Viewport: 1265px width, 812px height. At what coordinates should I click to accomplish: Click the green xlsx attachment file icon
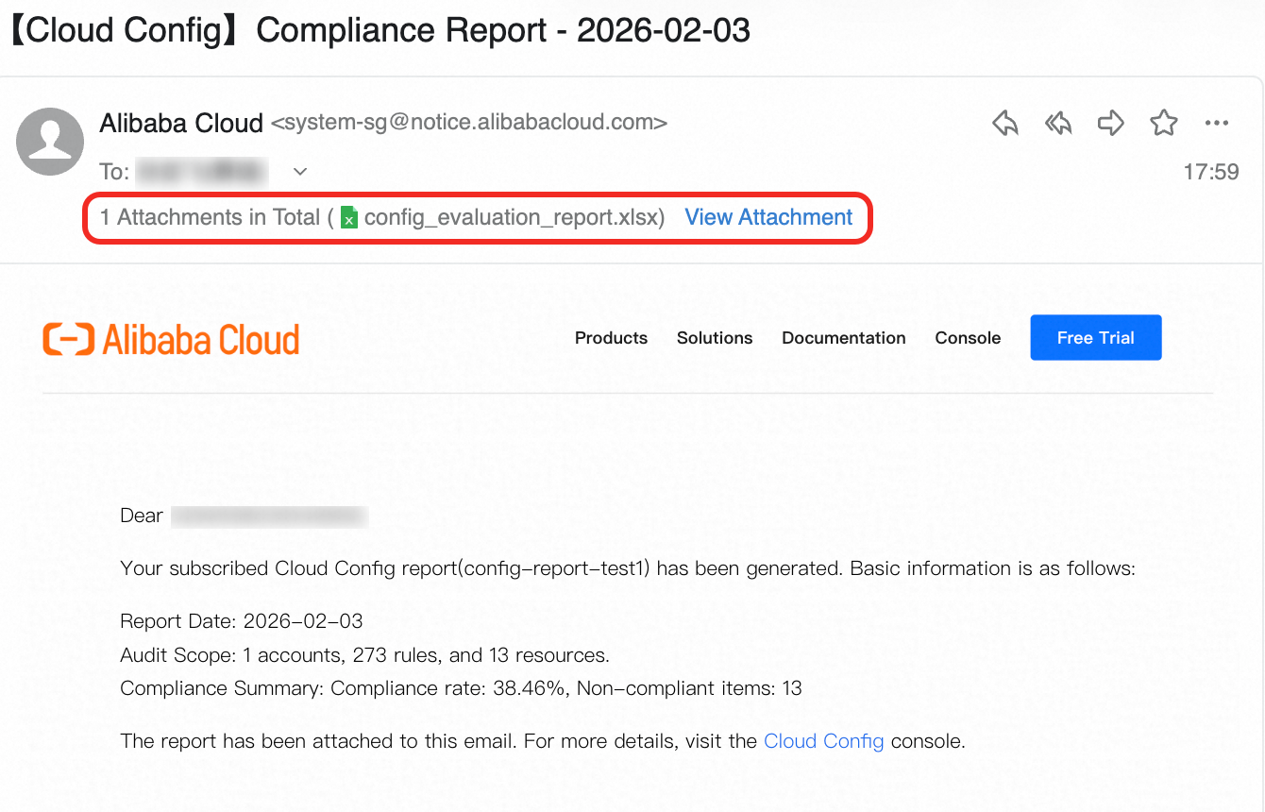(349, 218)
